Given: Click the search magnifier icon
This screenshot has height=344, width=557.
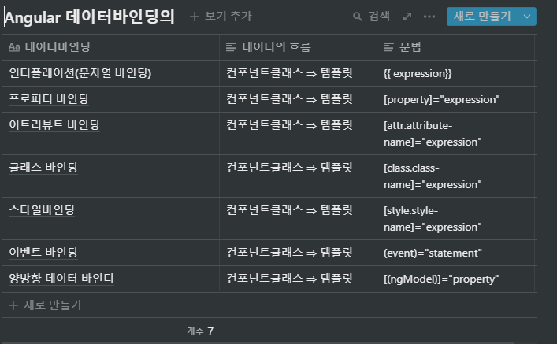Looking at the screenshot, I should pos(358,17).
